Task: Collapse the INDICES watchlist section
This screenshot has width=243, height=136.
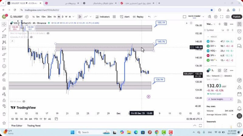Action: tap(208, 37)
